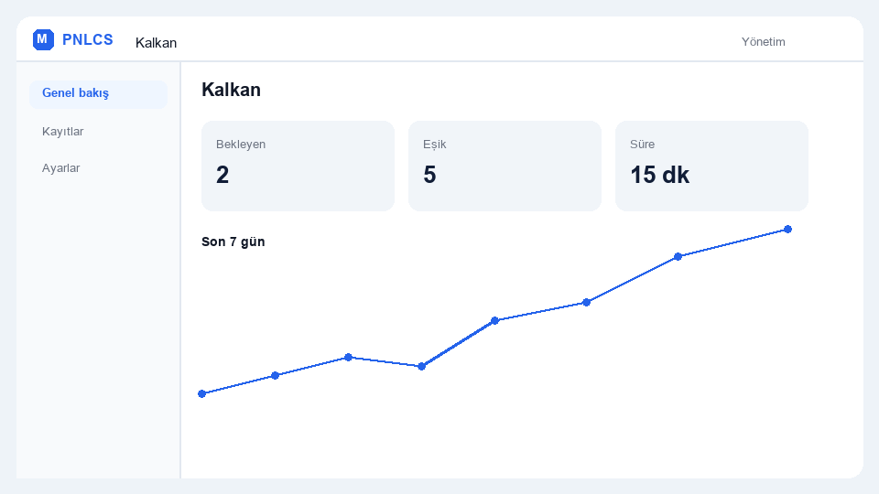
Task: Select the first chart data point
Action: tap(201, 393)
